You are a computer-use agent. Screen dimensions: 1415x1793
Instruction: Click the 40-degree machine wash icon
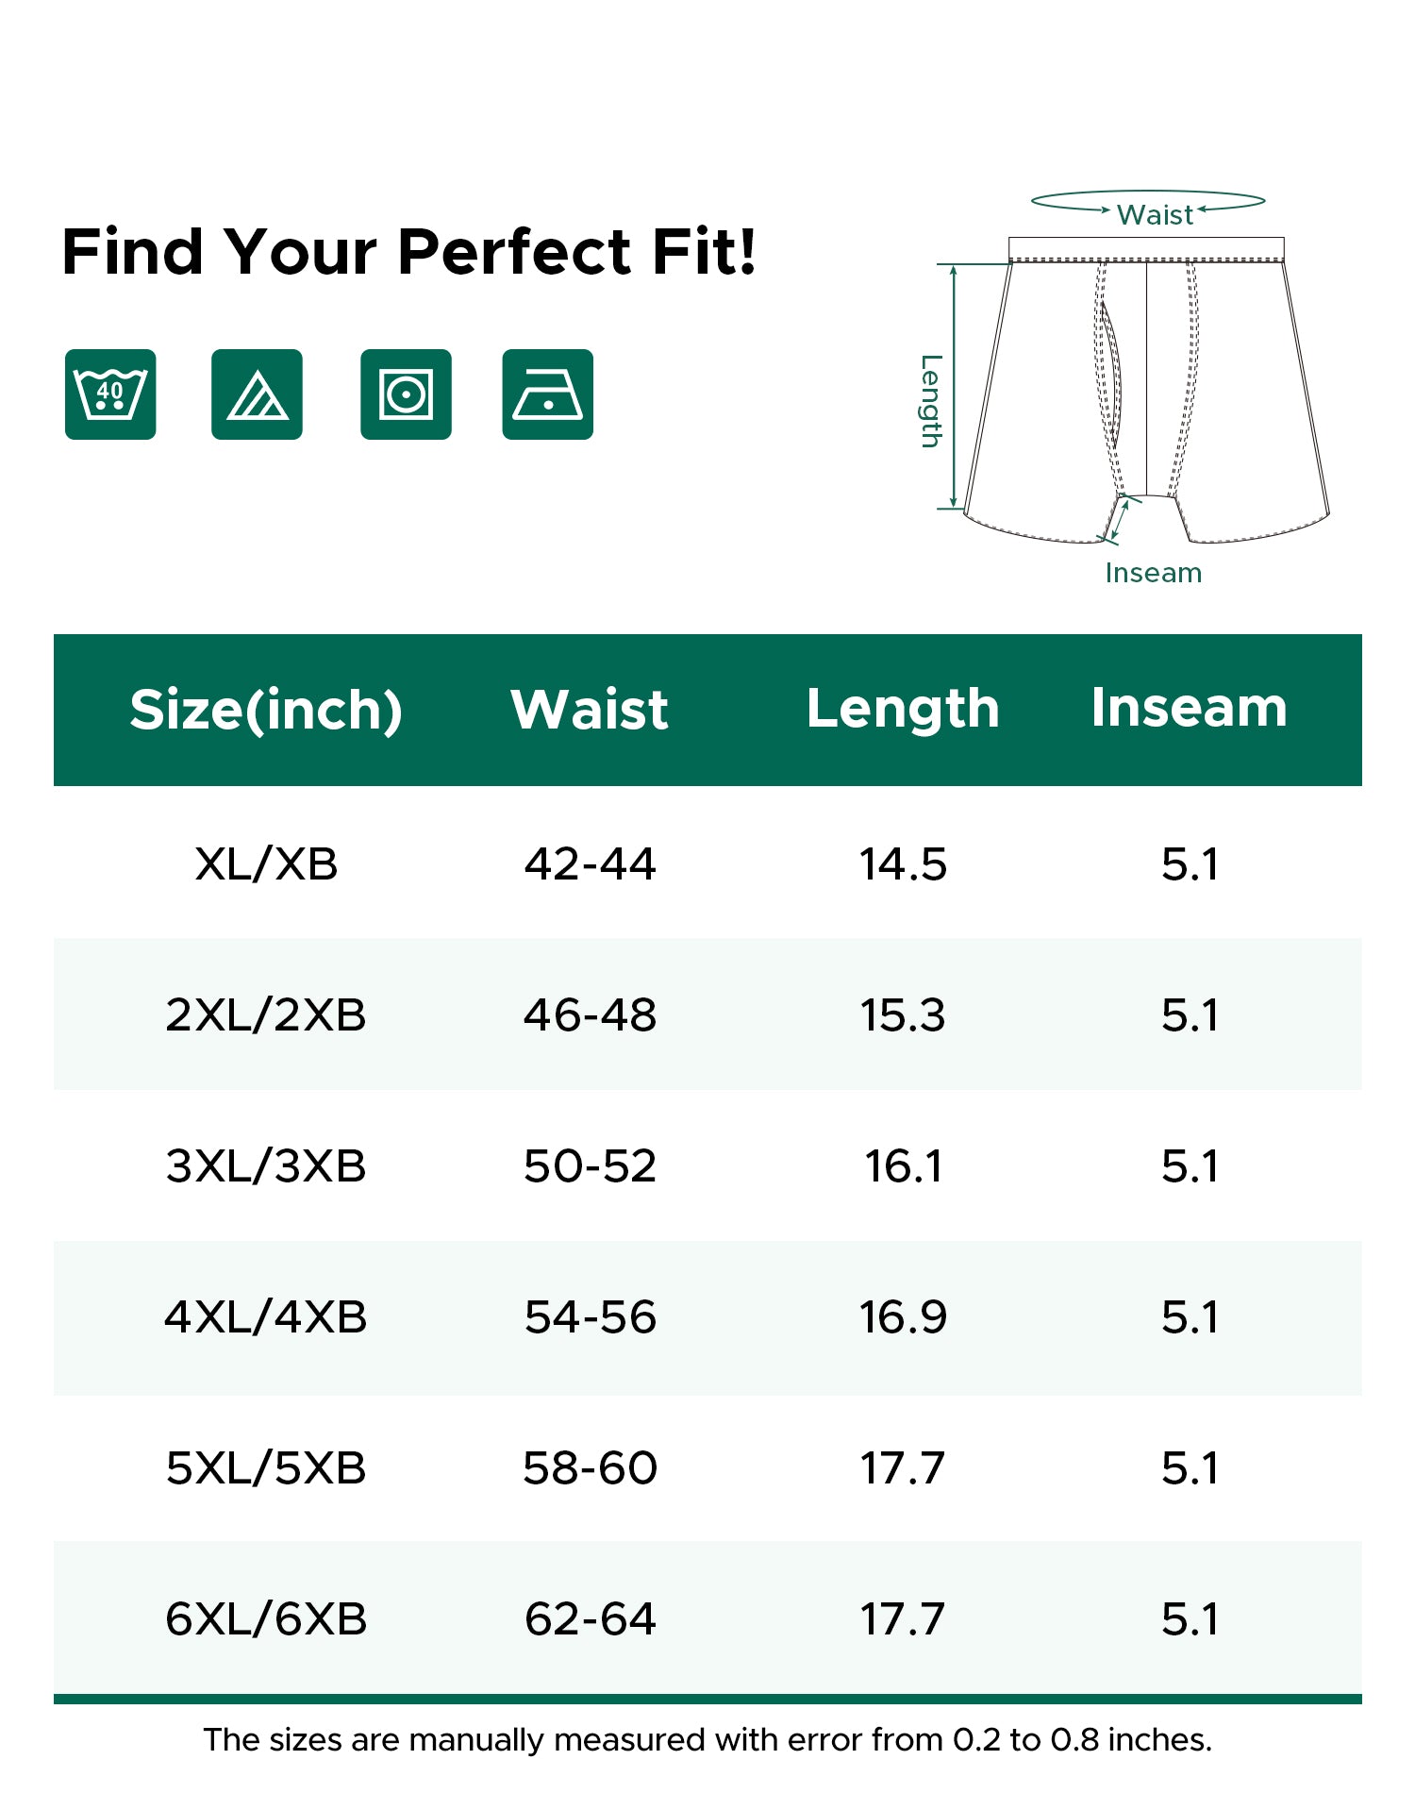pyautogui.click(x=110, y=394)
